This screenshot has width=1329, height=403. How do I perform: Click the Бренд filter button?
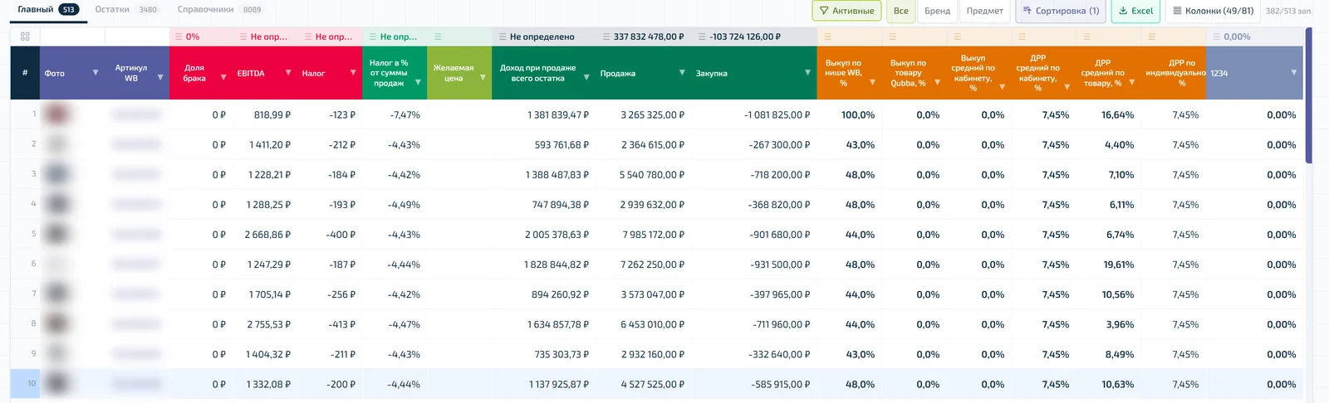tap(937, 11)
